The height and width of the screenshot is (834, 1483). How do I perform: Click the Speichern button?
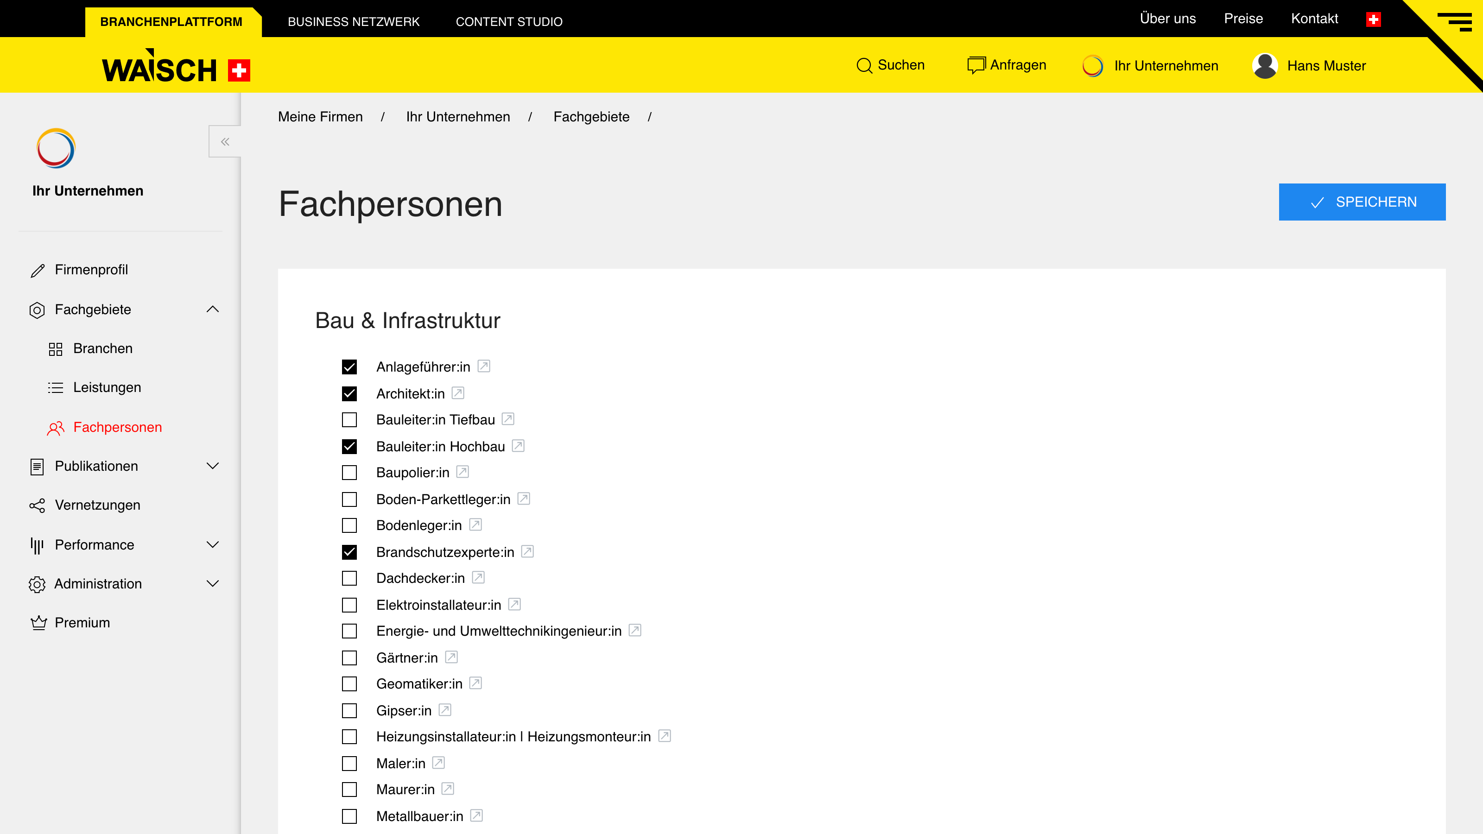click(x=1362, y=202)
